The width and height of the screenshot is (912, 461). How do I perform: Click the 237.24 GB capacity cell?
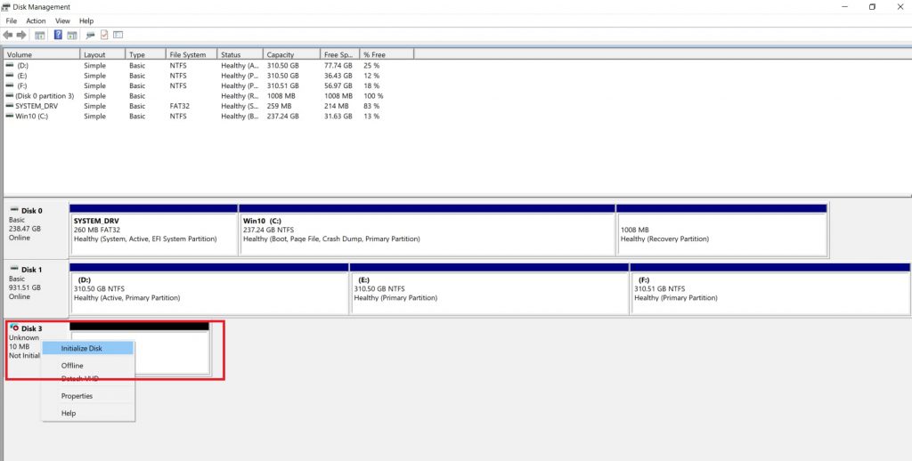pos(282,117)
